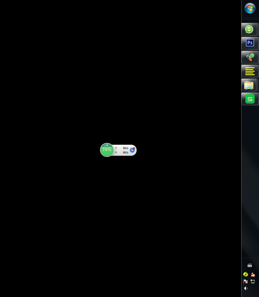Click the blue plus button on the speed widget
Screen dimensions: 259x297
click(x=132, y=150)
